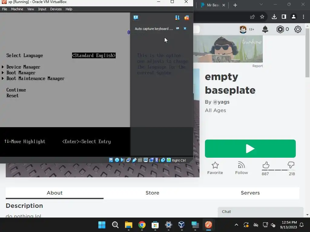The width and height of the screenshot is (310, 232).
Task: Click the display indicator in VirtualBox status bar
Action: [x=146, y=160]
